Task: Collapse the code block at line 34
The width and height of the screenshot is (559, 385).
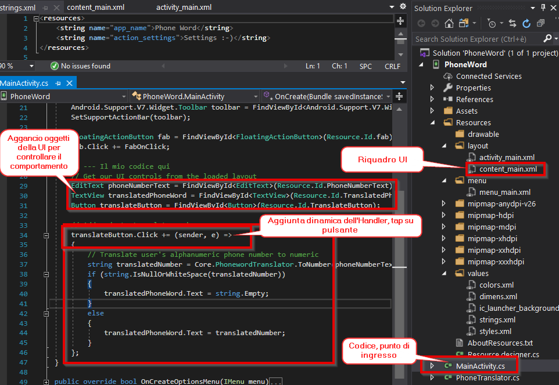Action: (x=45, y=235)
